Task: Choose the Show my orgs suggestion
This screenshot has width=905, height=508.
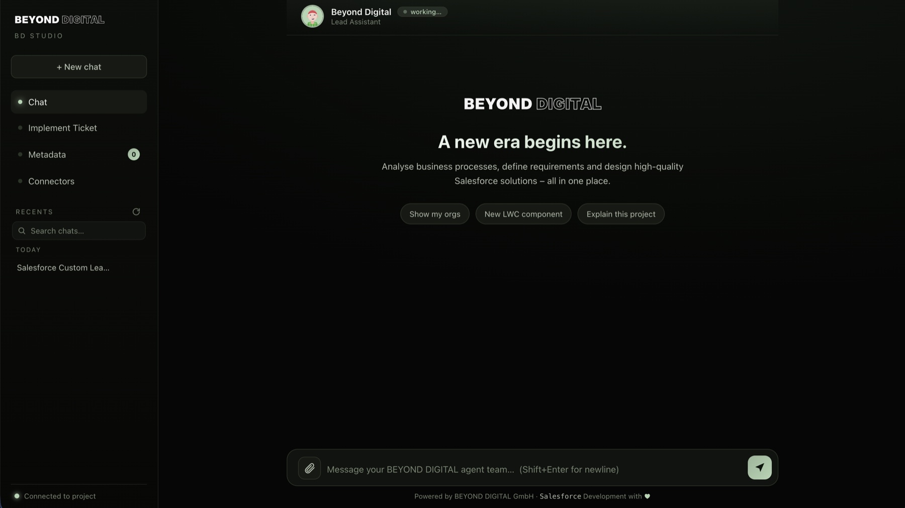Action: tap(435, 214)
